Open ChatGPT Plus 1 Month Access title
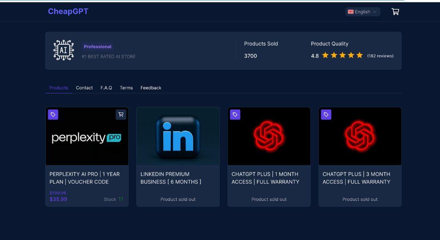 click(266, 178)
